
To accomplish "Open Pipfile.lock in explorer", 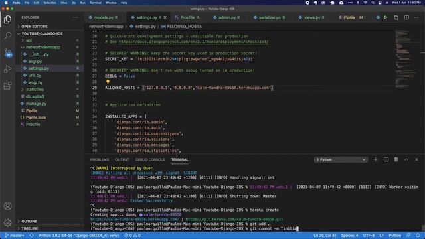I will pyautogui.click(x=36, y=118).
